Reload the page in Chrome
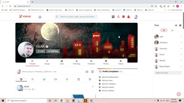The width and height of the screenshot is (184, 103). (10, 6)
